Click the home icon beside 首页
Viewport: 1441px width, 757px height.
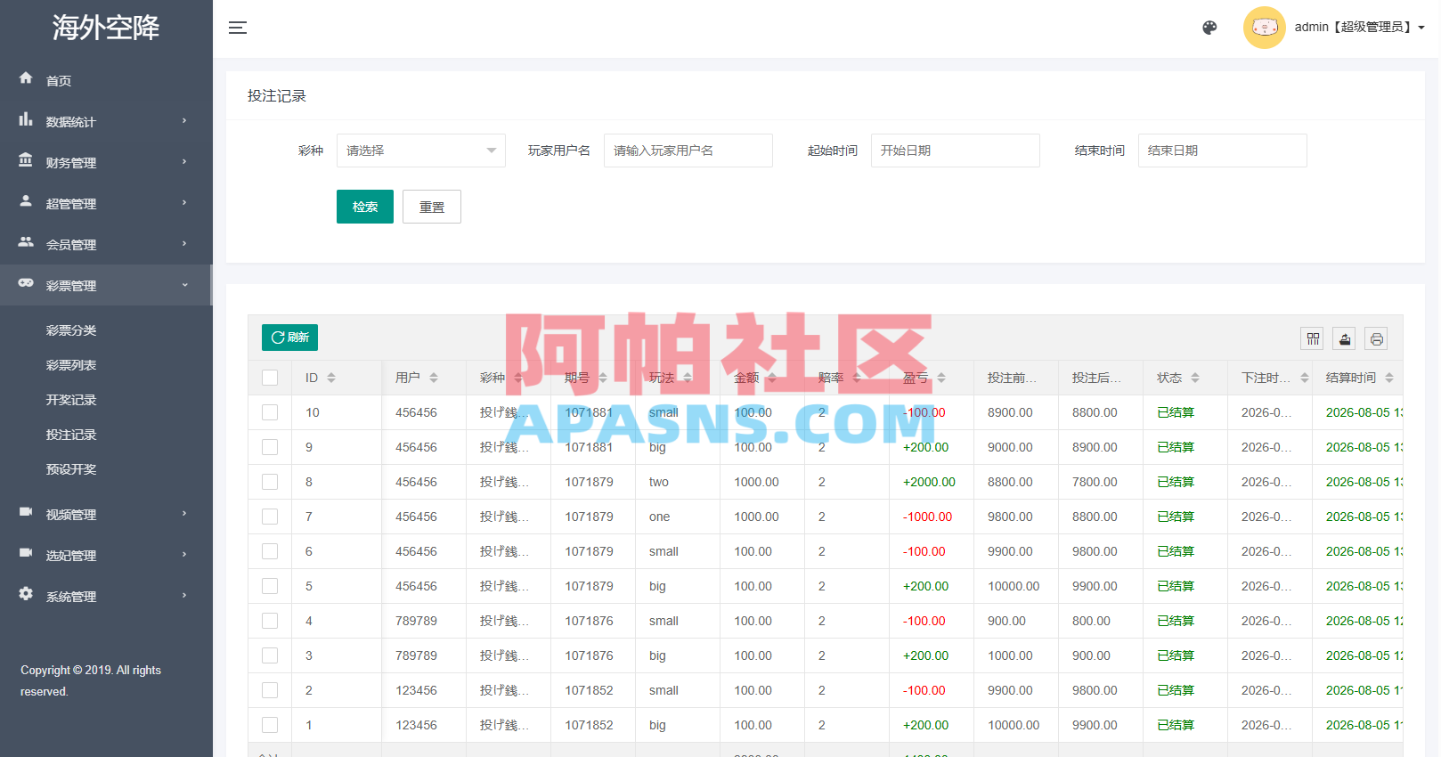point(26,78)
